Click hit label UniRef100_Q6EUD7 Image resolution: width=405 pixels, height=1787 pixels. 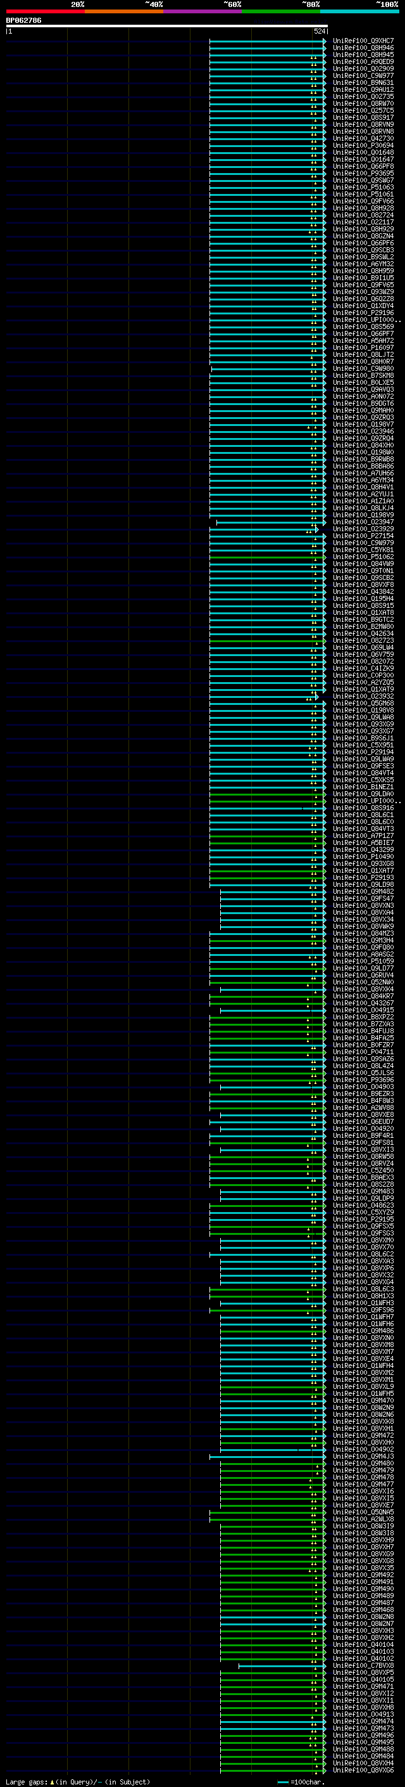pyautogui.click(x=363, y=1122)
